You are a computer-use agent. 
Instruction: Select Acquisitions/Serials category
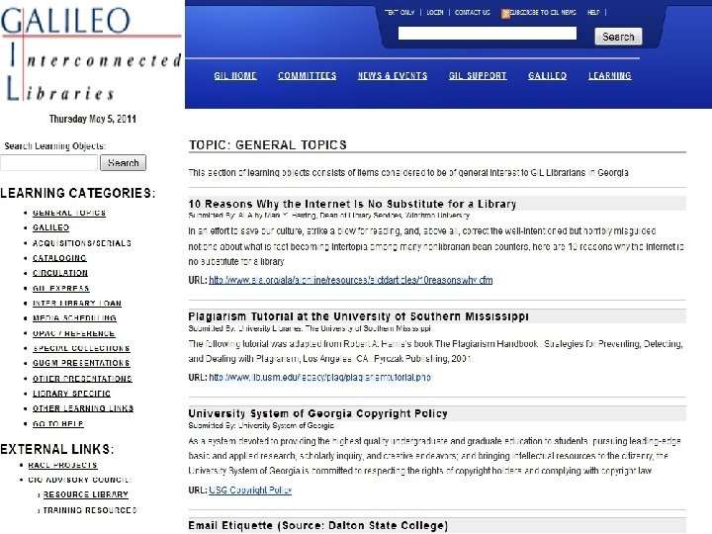tap(82, 243)
